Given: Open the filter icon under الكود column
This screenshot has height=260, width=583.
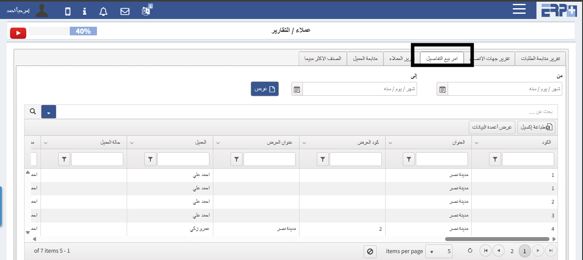Looking at the screenshot, I should click(495, 159).
